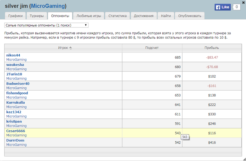Open player kaz1342 profile
The image size is (246, 161).
[14, 112]
